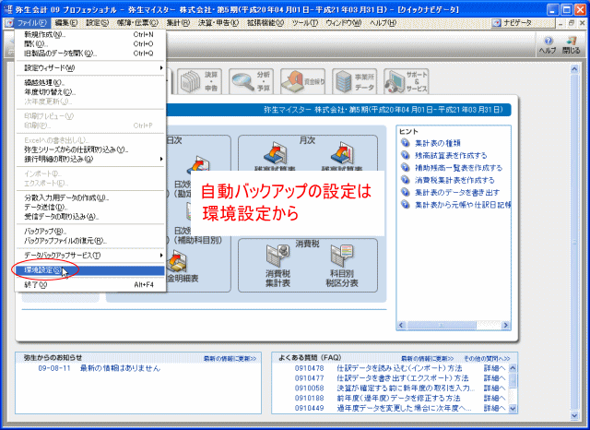Click the 閉じる toolbar icon
Screen dimensions: 590x430
572,45
